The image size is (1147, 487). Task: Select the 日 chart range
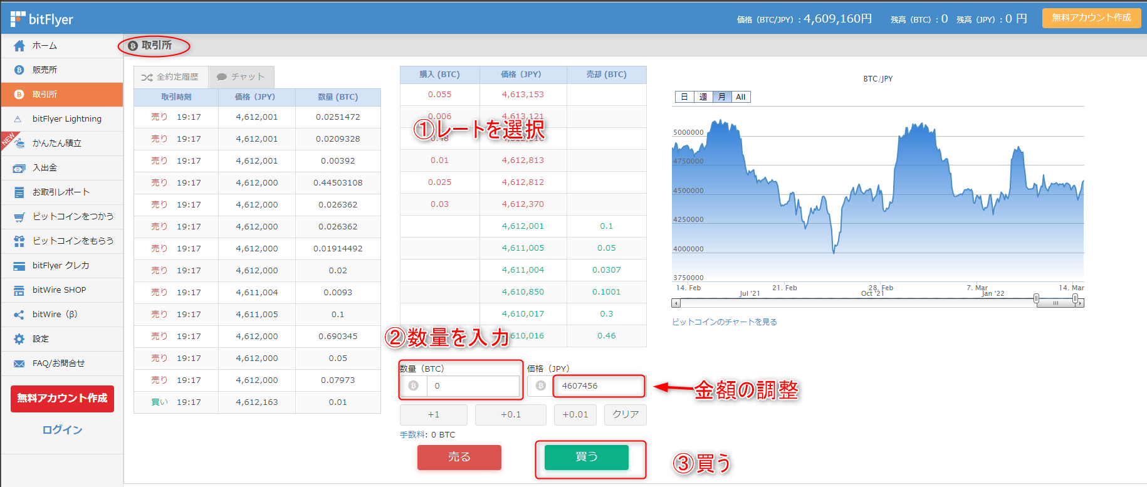pyautogui.click(x=684, y=97)
